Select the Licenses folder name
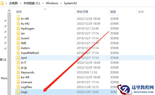This screenshot has height=95, width=155. pos(27,82)
